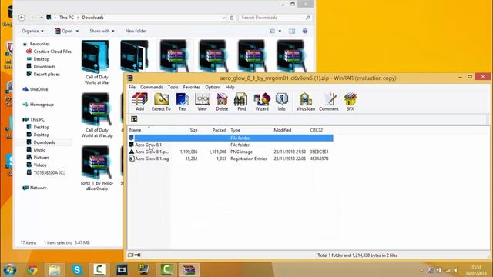This screenshot has width=493, height=277.
Task: Sort archive list by CRC32 column
Action: [317, 130]
